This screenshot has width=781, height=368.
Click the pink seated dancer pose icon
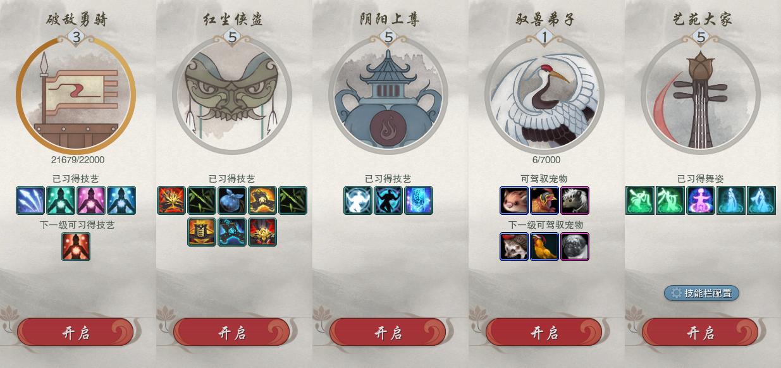coord(701,200)
